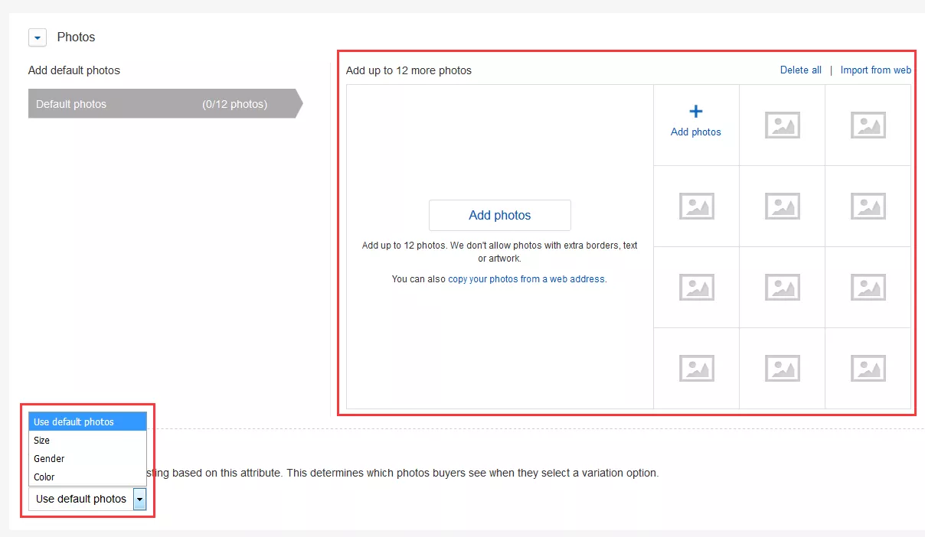Select highlighted Use default photos option

[74, 422]
